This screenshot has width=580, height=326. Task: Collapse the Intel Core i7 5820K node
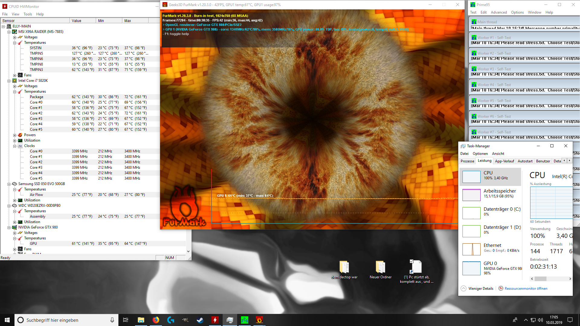(x=9, y=81)
